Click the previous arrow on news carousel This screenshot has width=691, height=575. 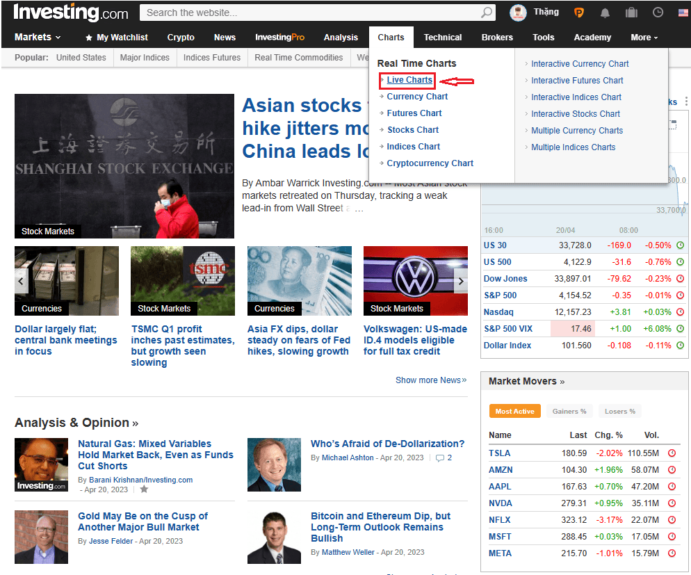21,281
